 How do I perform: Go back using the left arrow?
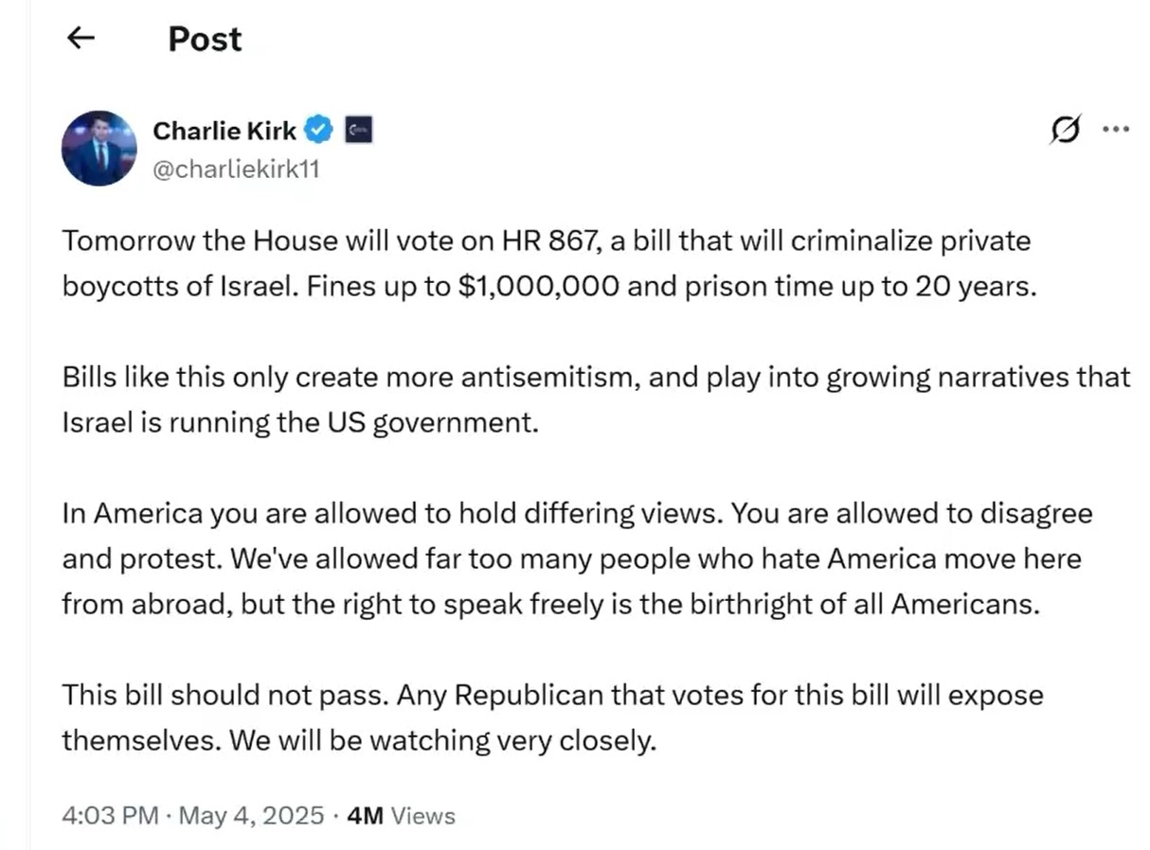81,38
